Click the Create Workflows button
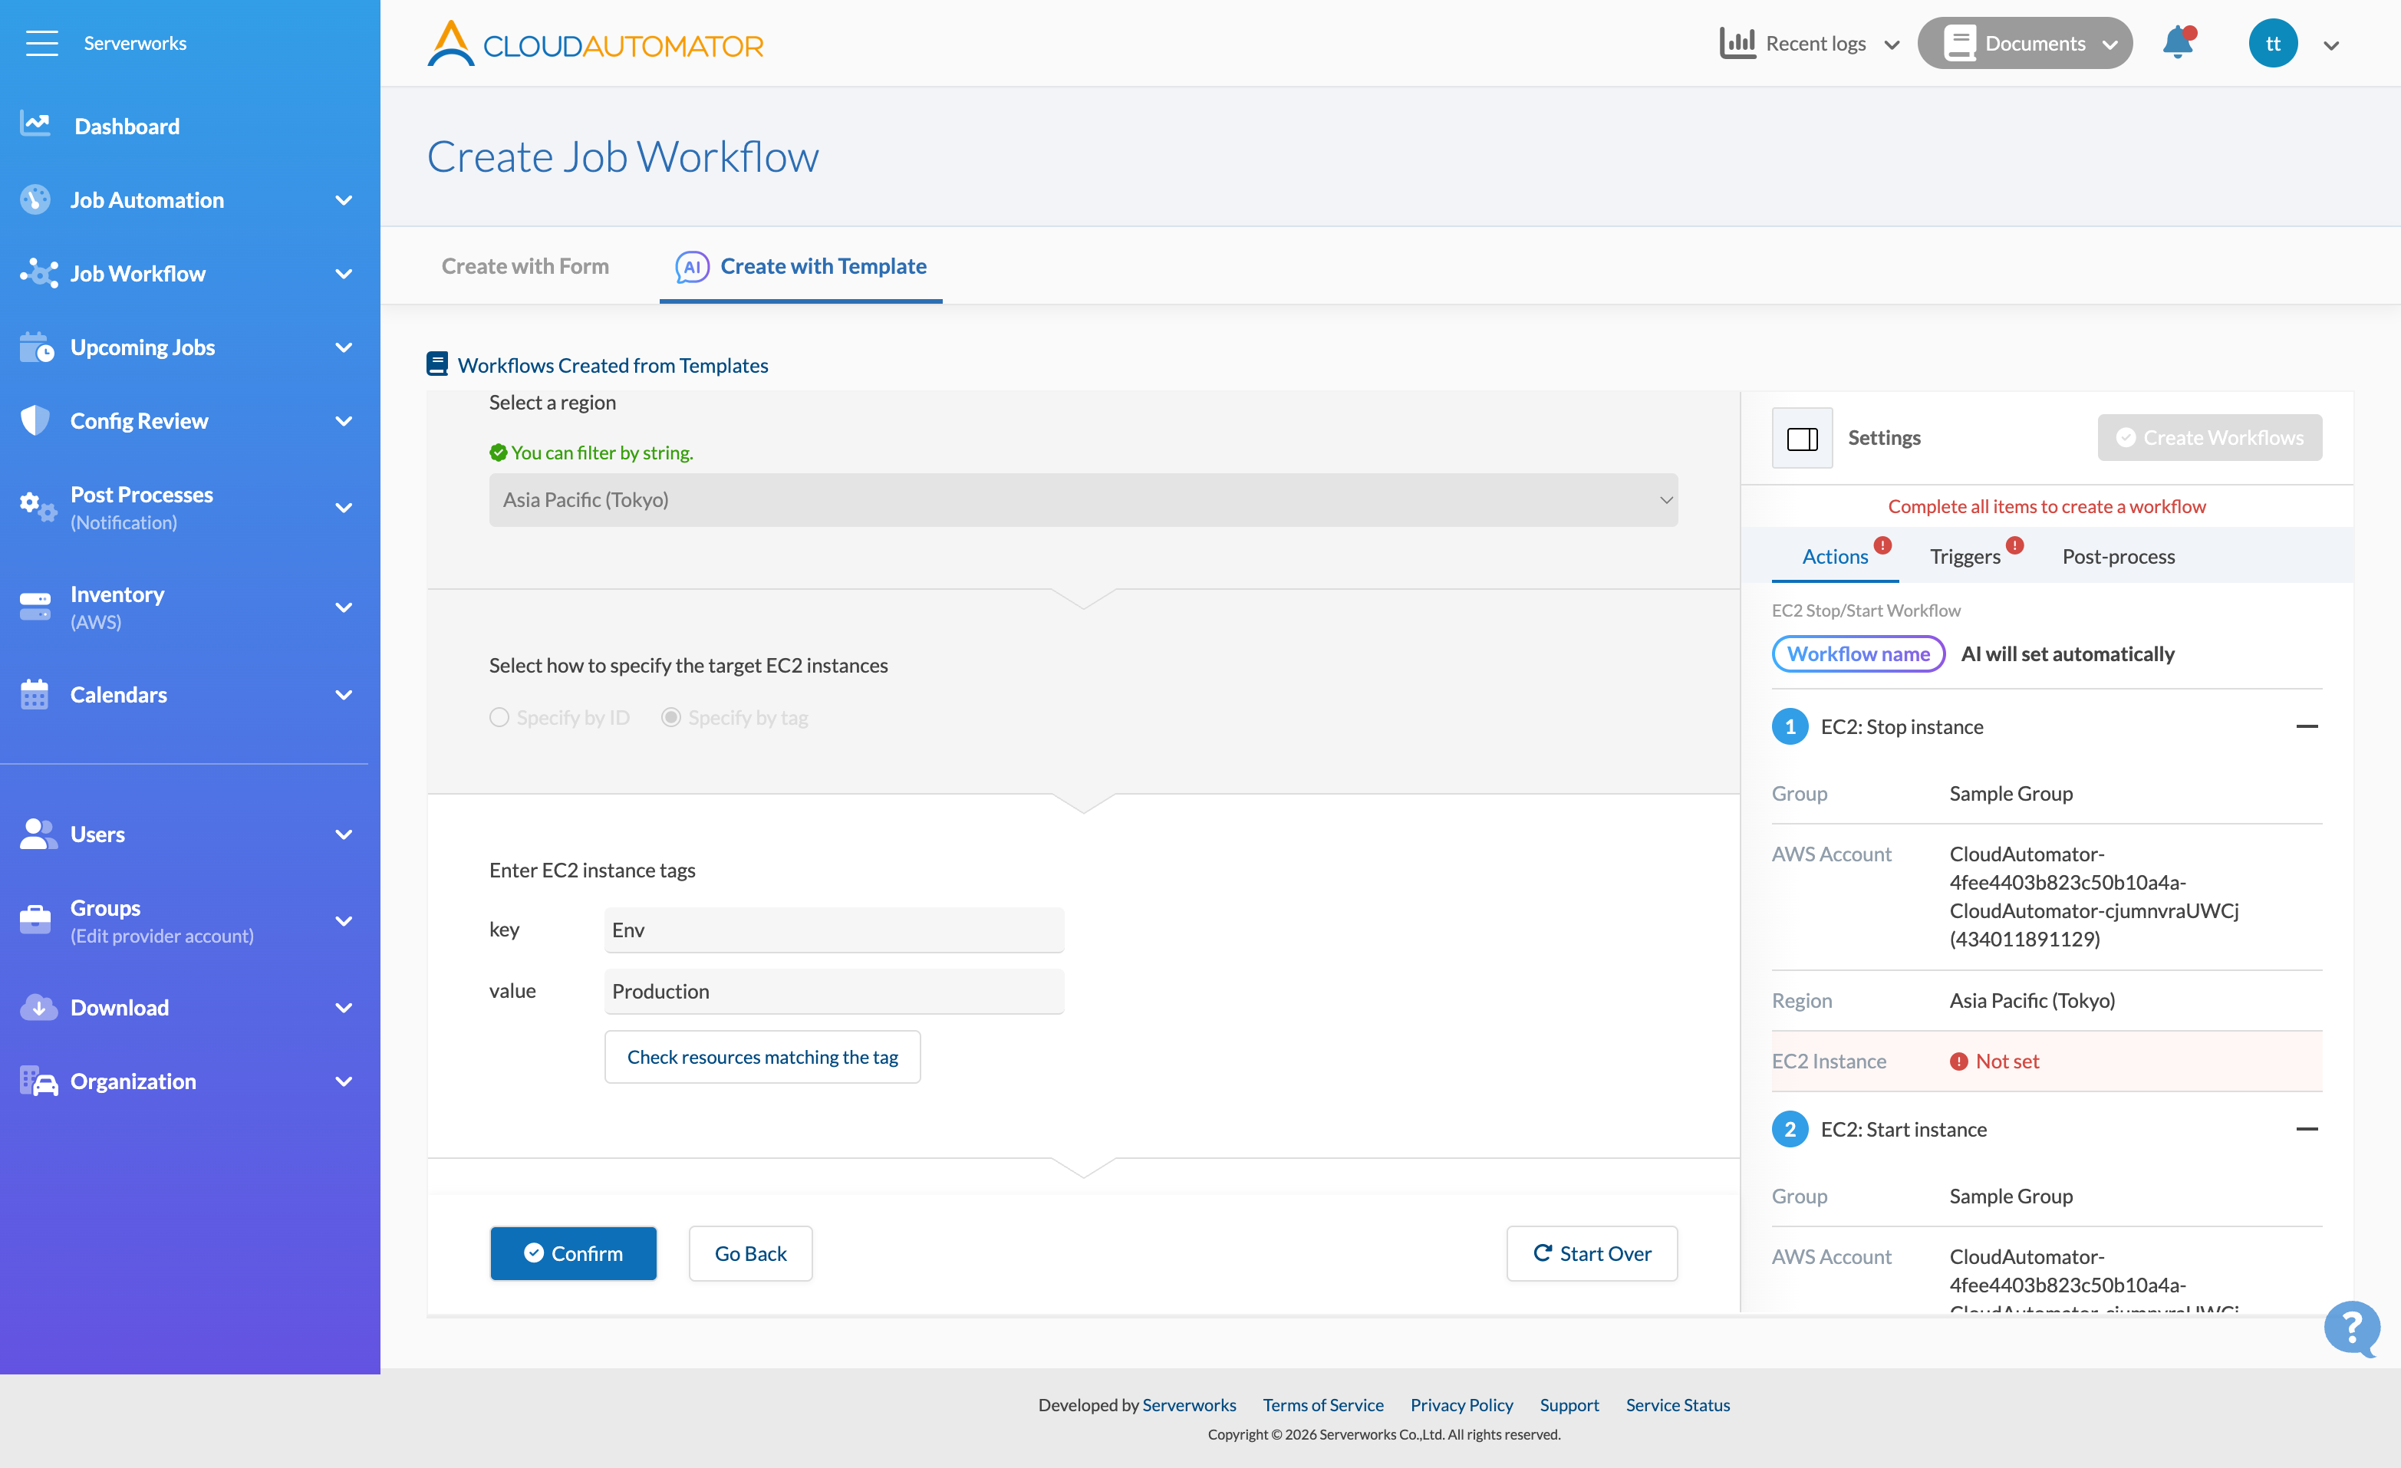The height and width of the screenshot is (1468, 2401). click(2209, 437)
